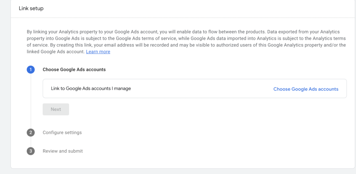This screenshot has height=174, width=356.
Task: Go to the Review and submit step
Action: point(63,151)
